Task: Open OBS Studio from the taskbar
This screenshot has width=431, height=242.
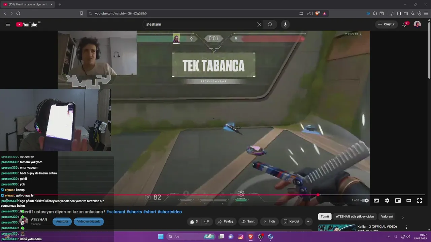Action: tap(261, 237)
